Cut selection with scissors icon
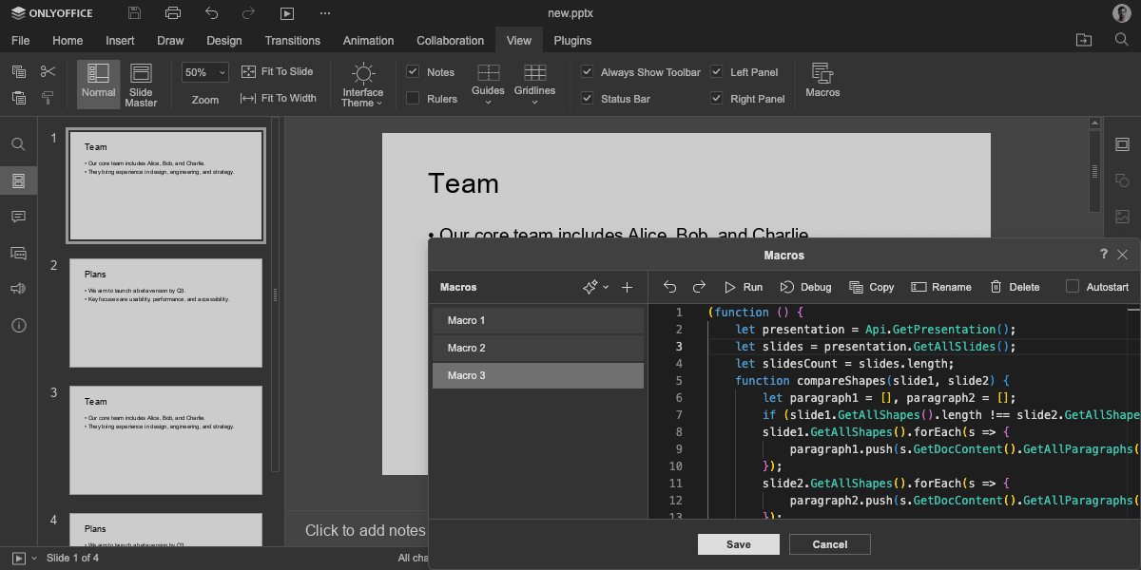 (48, 71)
